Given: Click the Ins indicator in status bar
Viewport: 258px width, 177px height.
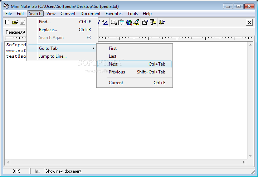Looking at the screenshot, I should pyautogui.click(x=37, y=171).
